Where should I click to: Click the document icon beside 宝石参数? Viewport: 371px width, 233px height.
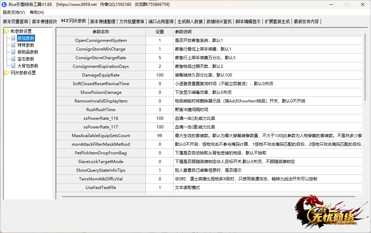(x=13, y=59)
